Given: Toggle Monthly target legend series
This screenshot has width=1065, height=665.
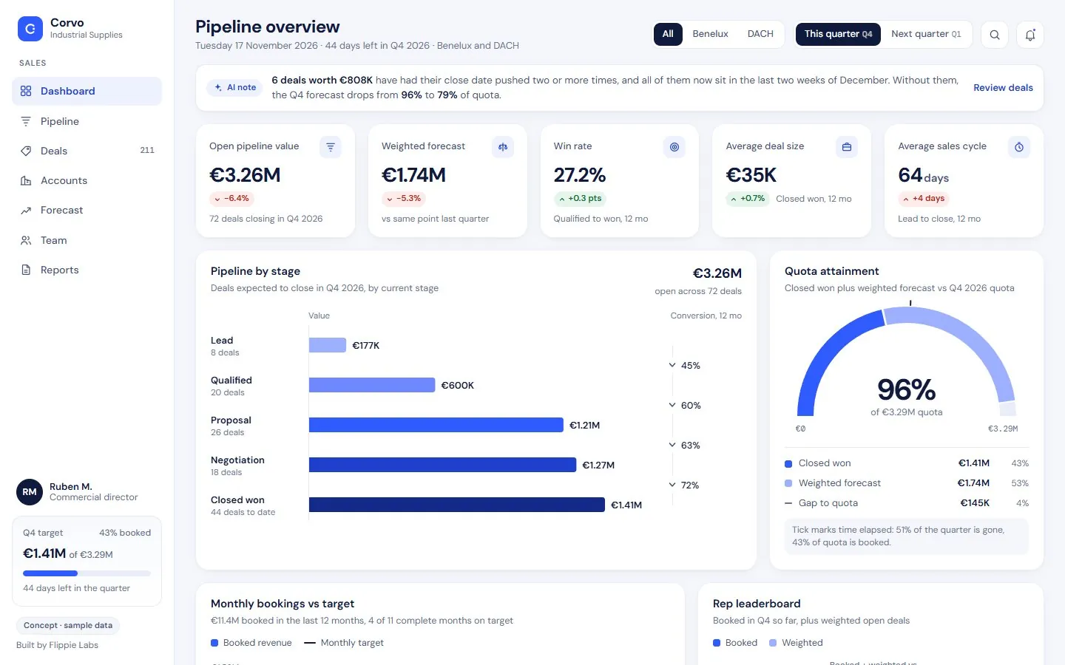Looking at the screenshot, I should click(x=344, y=643).
